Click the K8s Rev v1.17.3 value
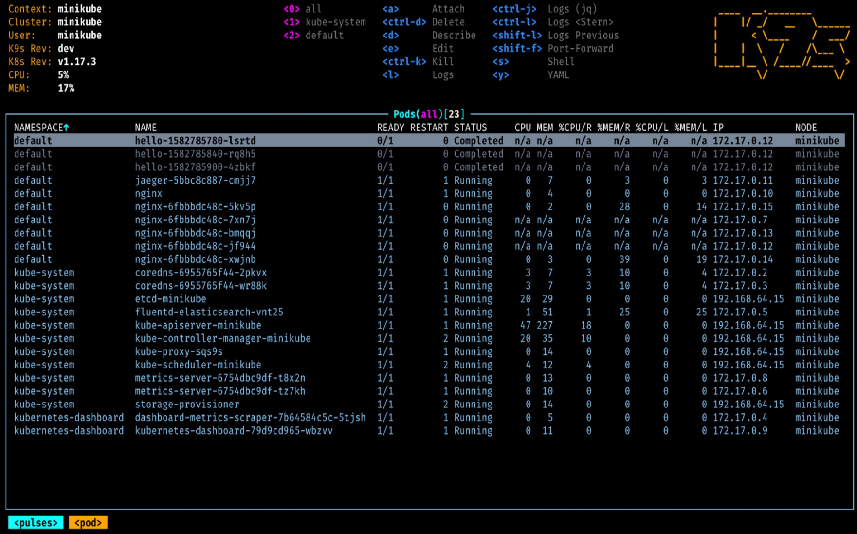 [77, 61]
